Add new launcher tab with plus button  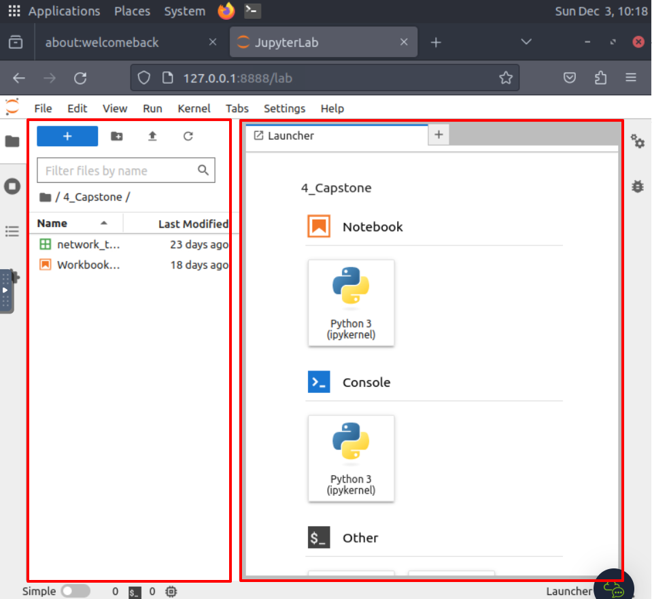[x=439, y=135]
